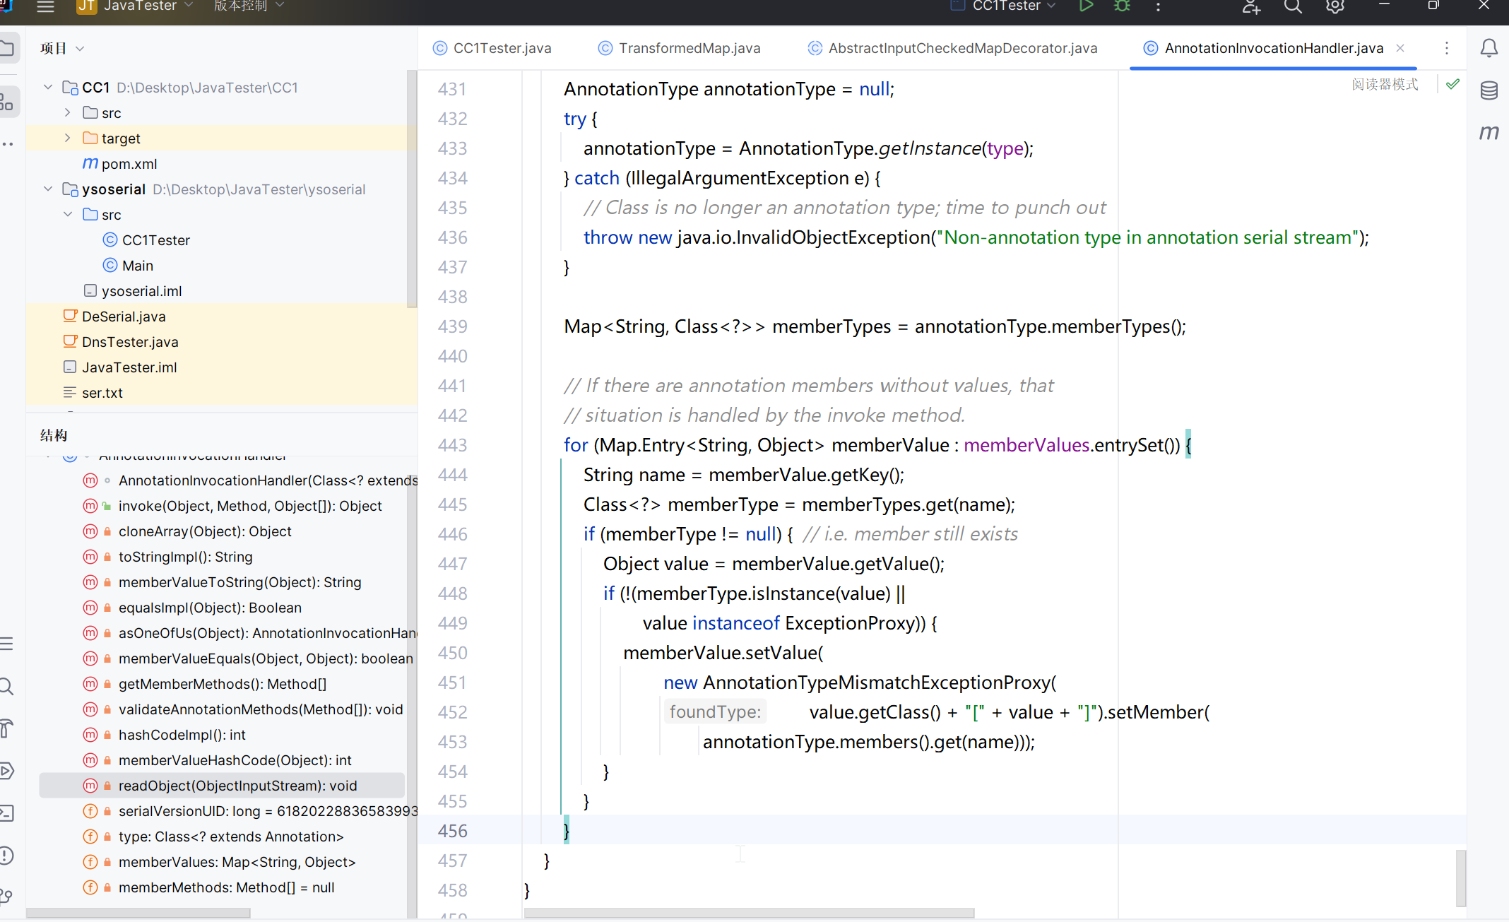Run the CC1Tester configuration
Viewport: 1509px width, 922px height.
(x=1086, y=6)
